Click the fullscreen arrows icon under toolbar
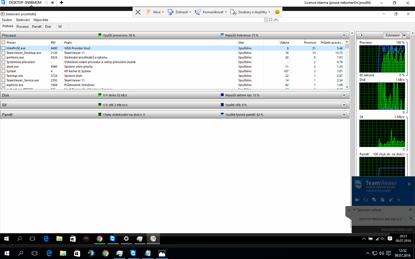 coord(271,20)
